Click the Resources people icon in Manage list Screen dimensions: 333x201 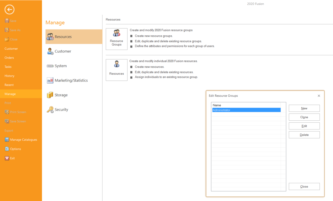(50, 37)
